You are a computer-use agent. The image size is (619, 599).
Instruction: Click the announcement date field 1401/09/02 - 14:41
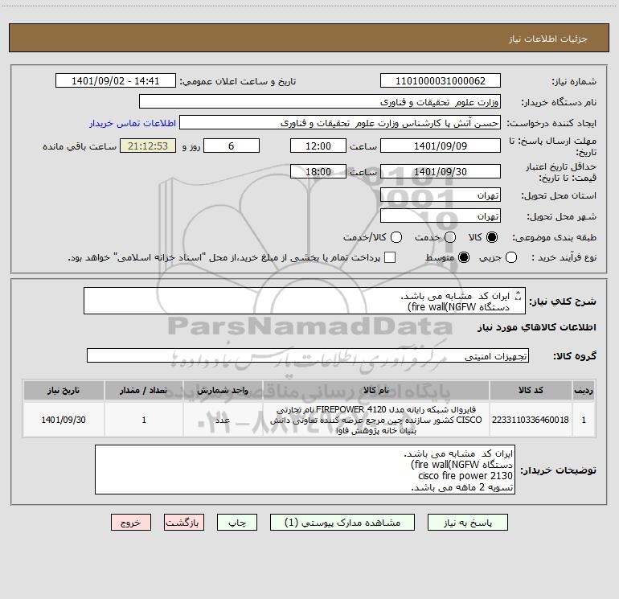pyautogui.click(x=115, y=81)
